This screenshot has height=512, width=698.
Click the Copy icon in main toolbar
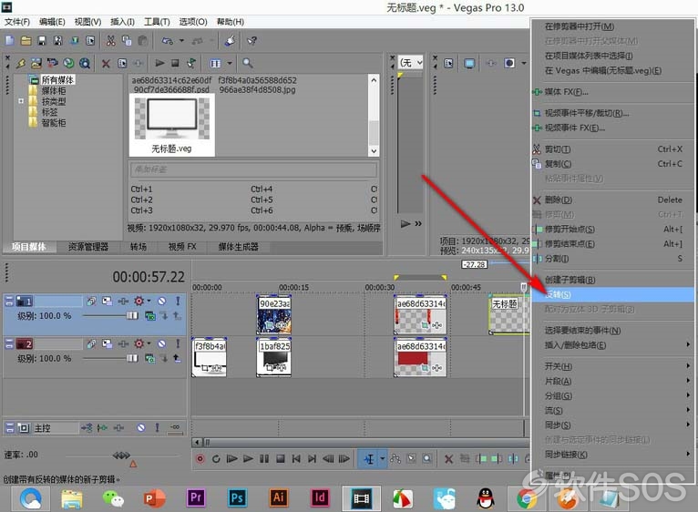(127, 40)
